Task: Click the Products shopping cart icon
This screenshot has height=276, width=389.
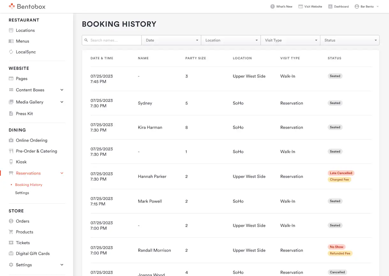Action: tap(11, 232)
